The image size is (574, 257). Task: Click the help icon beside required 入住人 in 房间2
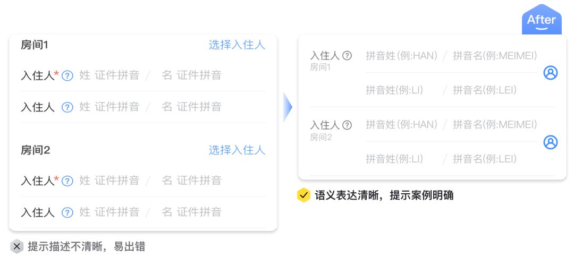[x=67, y=181]
